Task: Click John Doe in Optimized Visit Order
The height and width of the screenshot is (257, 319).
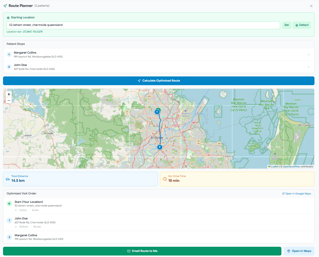Action: click(21, 218)
